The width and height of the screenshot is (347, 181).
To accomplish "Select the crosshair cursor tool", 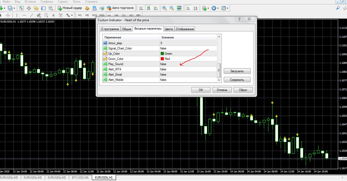I will tap(8, 15).
